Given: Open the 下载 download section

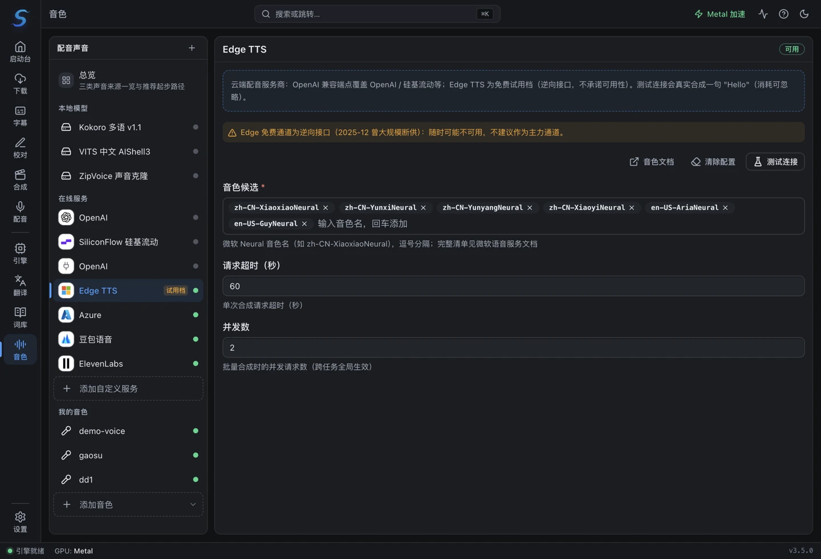Looking at the screenshot, I should pyautogui.click(x=20, y=84).
